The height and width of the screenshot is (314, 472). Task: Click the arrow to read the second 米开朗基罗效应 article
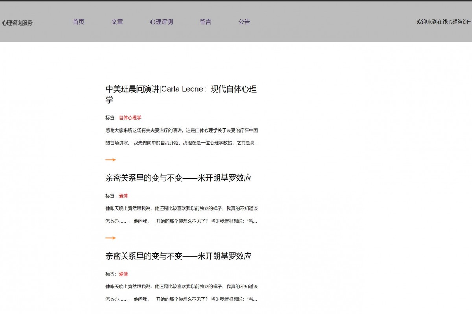[x=111, y=238]
